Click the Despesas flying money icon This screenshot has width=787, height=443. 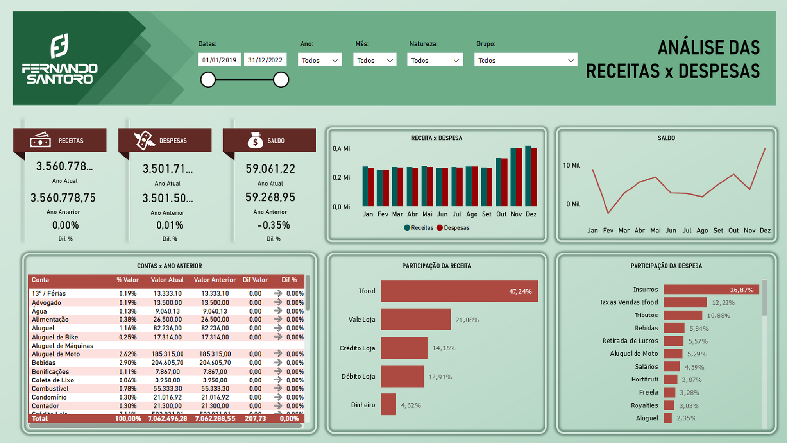pyautogui.click(x=145, y=140)
